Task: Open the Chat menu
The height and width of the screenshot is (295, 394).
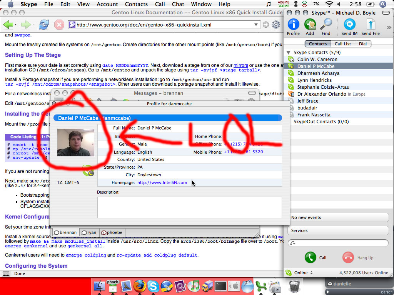Action: click(178, 4)
